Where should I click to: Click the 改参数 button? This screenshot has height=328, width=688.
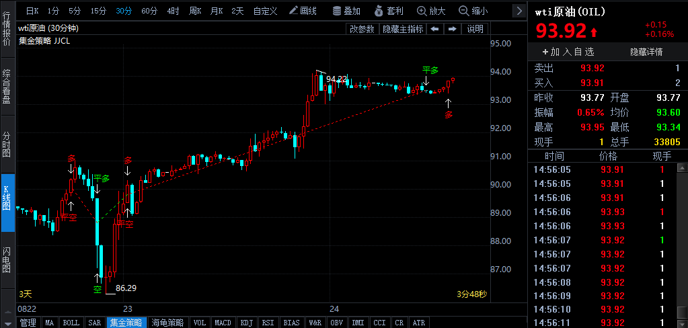(362, 29)
